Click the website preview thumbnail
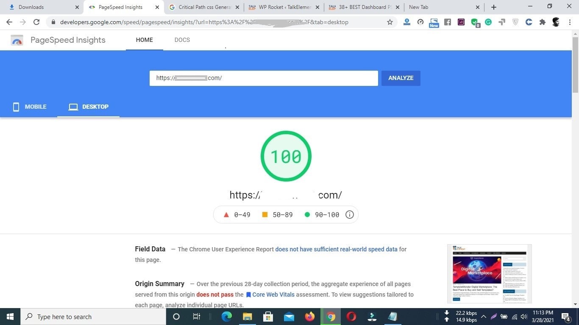579x325 pixels. pyautogui.click(x=489, y=273)
